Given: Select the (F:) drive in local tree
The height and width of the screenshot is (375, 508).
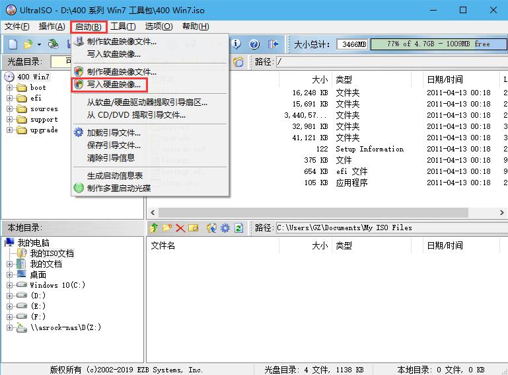Looking at the screenshot, I should (38, 316).
